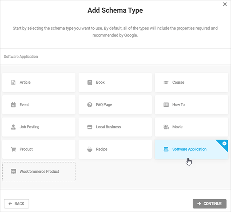
Task: Select the Movie schema label
Action: (177, 127)
